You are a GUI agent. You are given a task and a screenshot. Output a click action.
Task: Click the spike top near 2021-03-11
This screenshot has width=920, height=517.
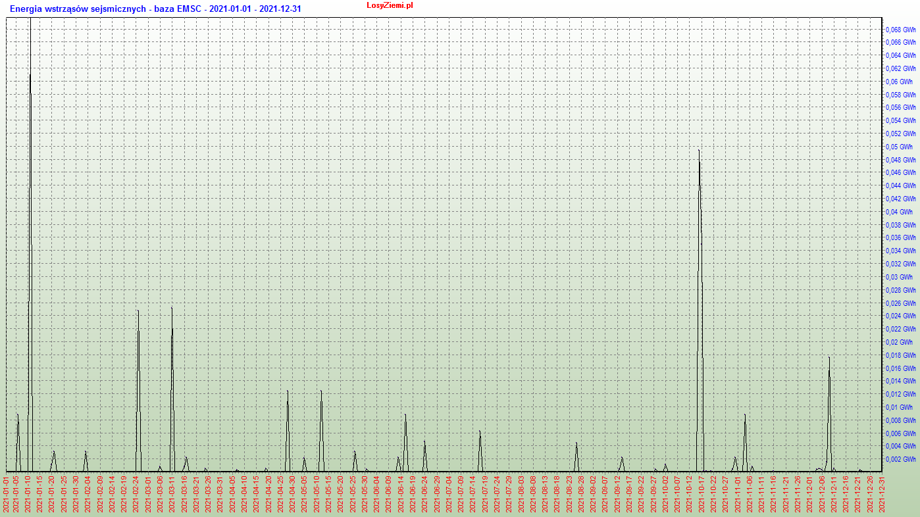tap(172, 309)
